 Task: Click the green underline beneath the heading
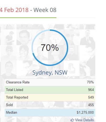coord(28,18)
